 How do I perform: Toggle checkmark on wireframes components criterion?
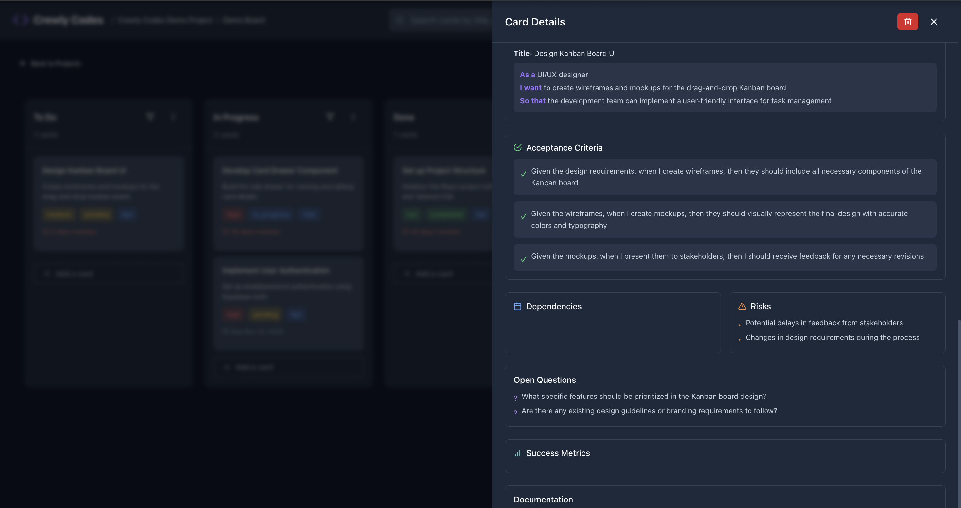[523, 174]
